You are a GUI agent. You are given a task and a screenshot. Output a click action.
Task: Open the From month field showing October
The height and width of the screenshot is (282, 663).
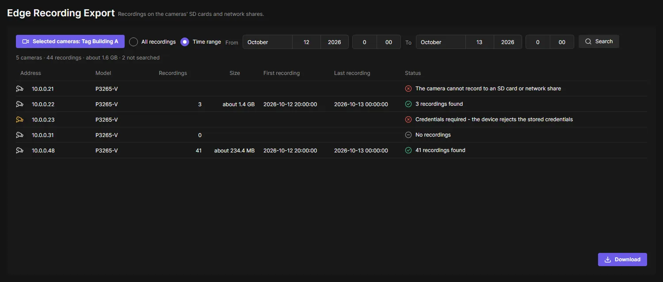267,42
